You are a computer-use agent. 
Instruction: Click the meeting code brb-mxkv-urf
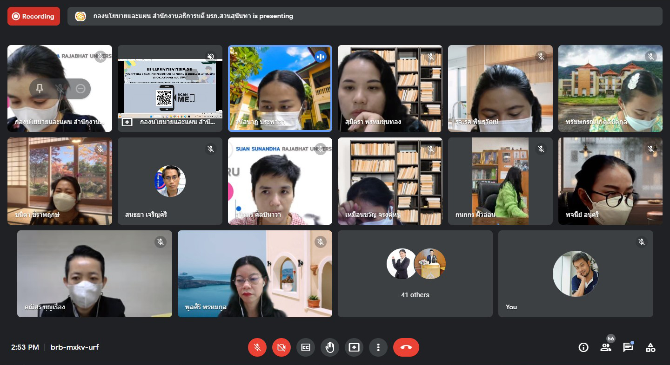point(74,347)
